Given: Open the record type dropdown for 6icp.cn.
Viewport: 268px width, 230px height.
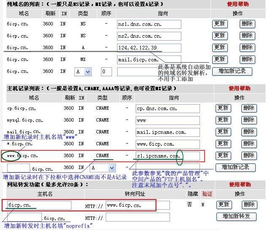Looking at the screenshot, I should 83,72.
